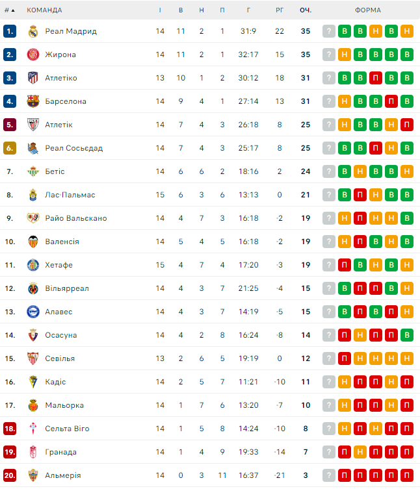
Task: Click the ФОРМА column header
Action: (x=368, y=10)
